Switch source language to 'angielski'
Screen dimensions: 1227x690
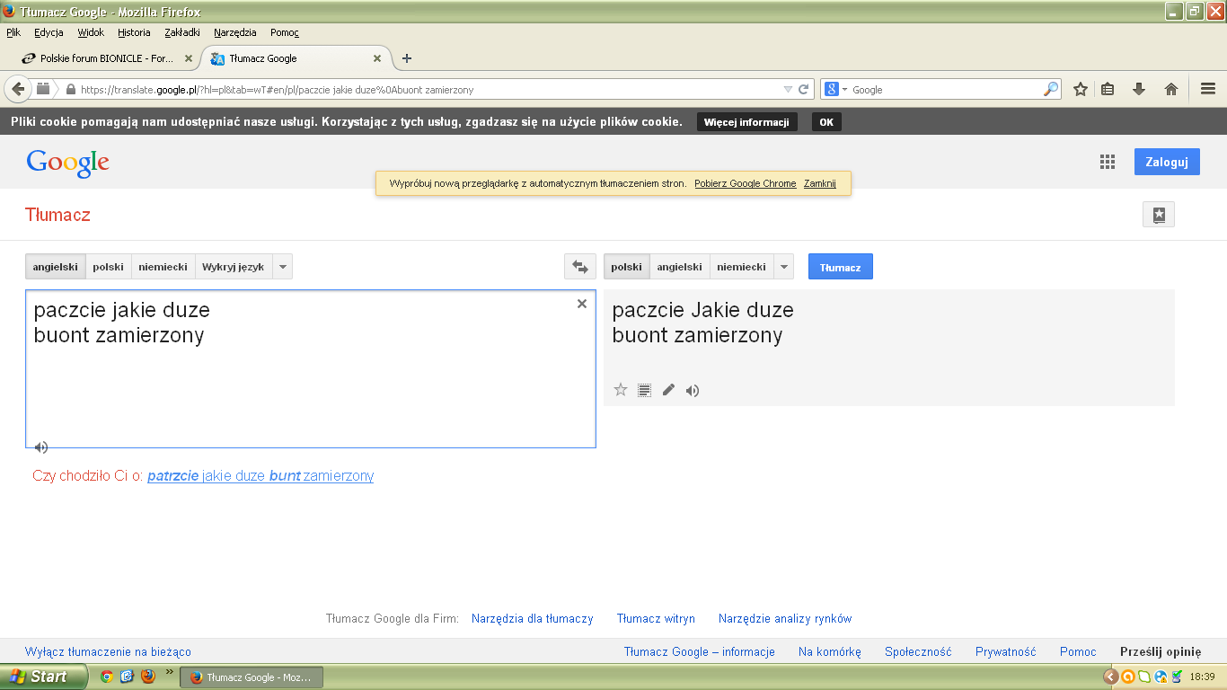click(x=54, y=266)
